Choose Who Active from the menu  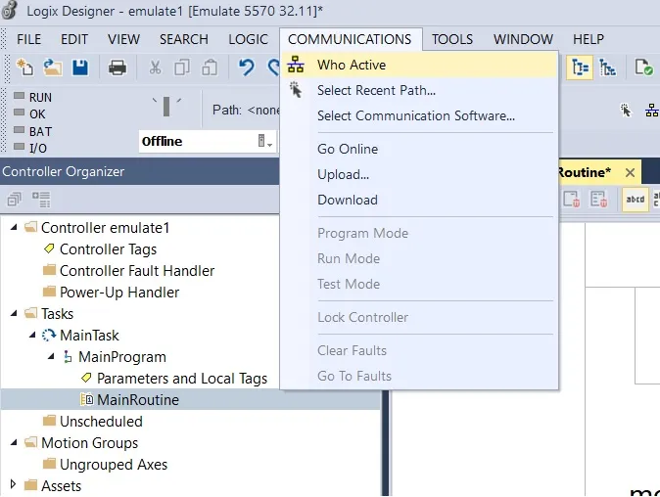click(419, 65)
